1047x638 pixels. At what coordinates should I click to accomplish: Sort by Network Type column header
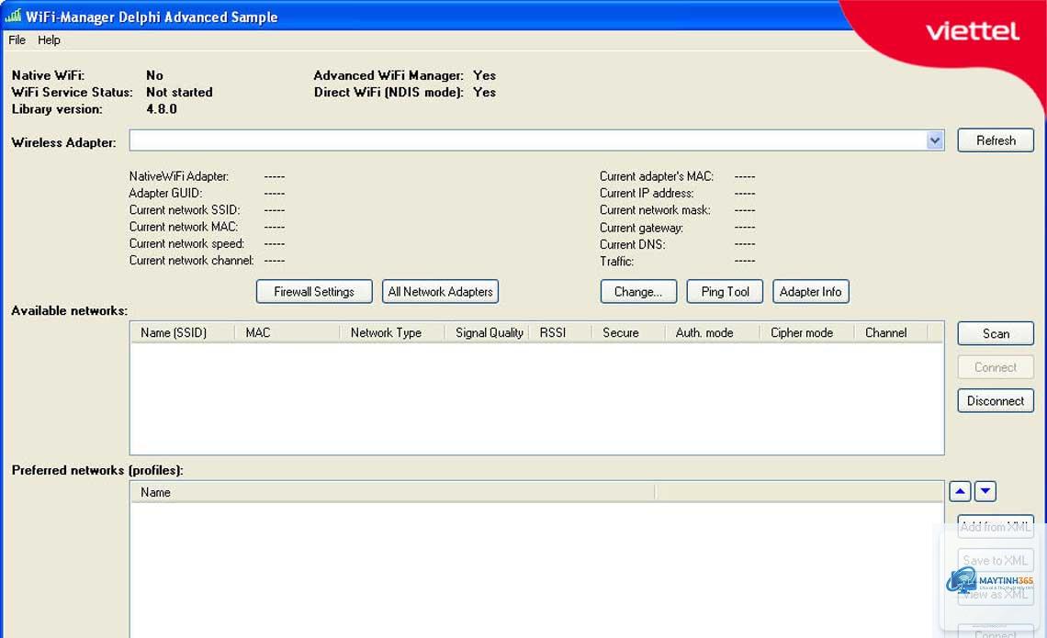(392, 333)
